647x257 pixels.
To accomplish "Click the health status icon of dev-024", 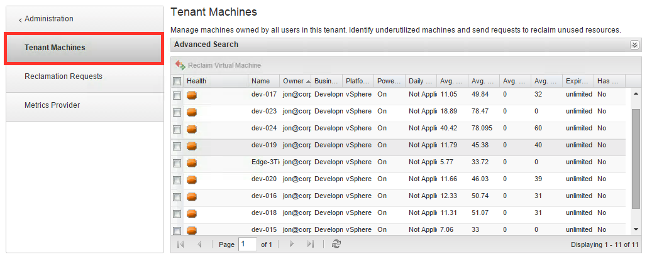I will (x=191, y=128).
